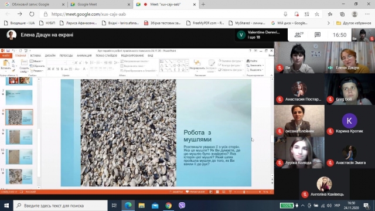Click the browser refresh icon
Screen dimensions: 375x211
32,14
